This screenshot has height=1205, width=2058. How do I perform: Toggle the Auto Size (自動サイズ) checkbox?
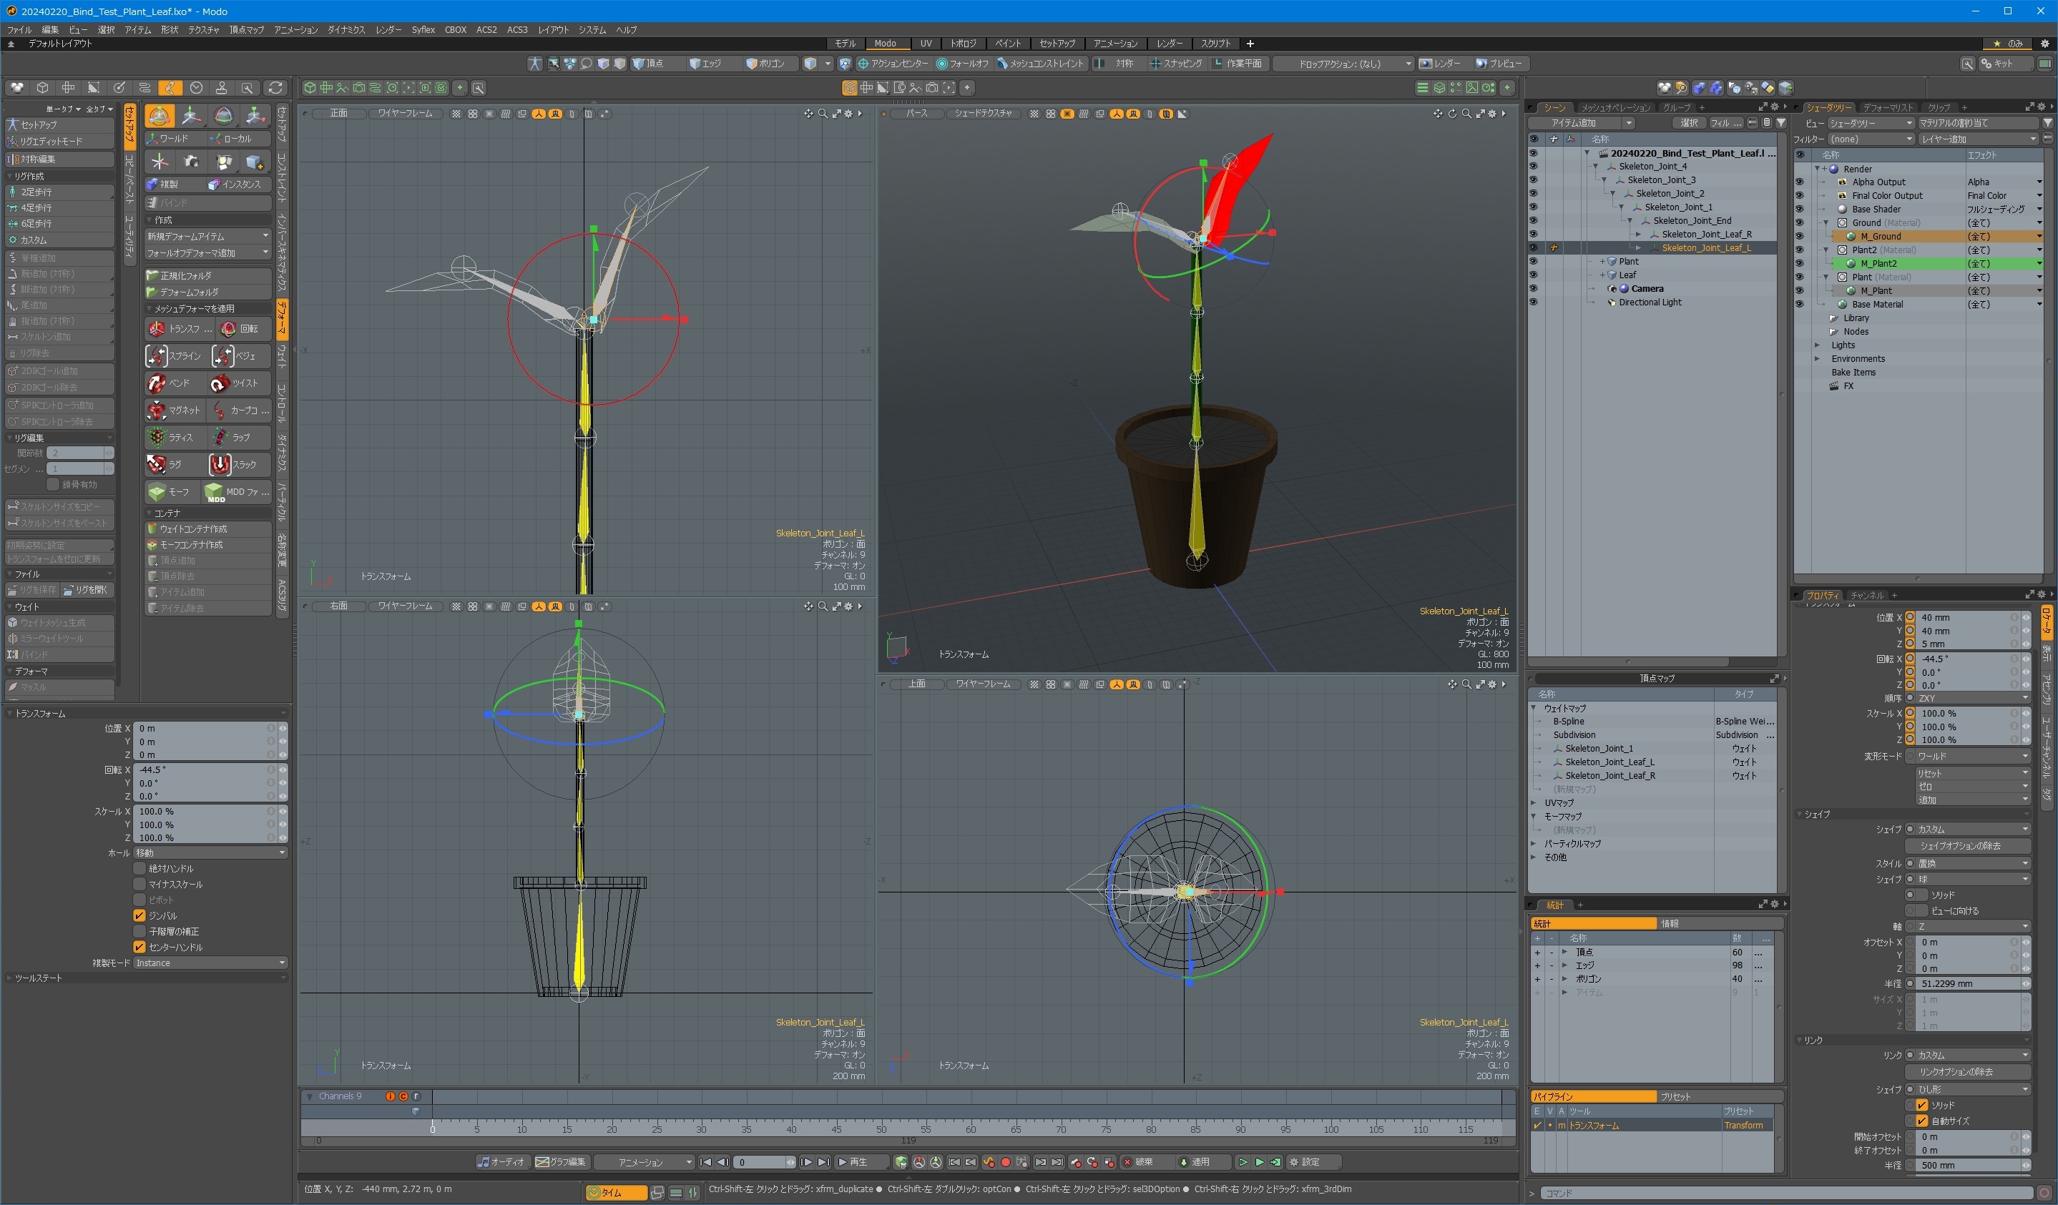1922,1121
